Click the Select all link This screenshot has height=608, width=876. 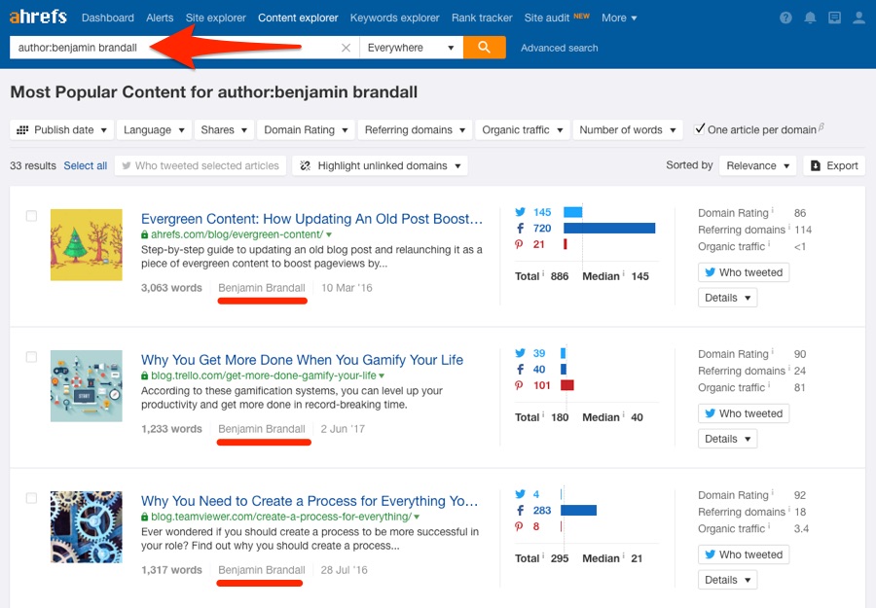click(x=86, y=165)
